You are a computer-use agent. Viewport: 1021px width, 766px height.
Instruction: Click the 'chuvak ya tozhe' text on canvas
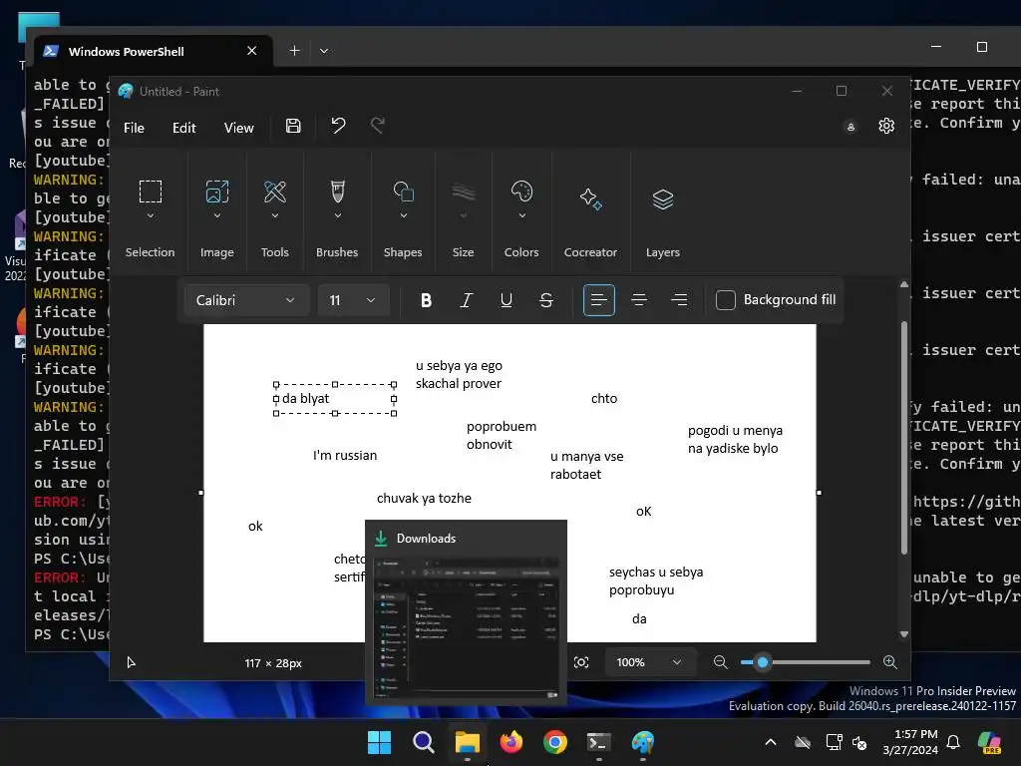point(424,499)
